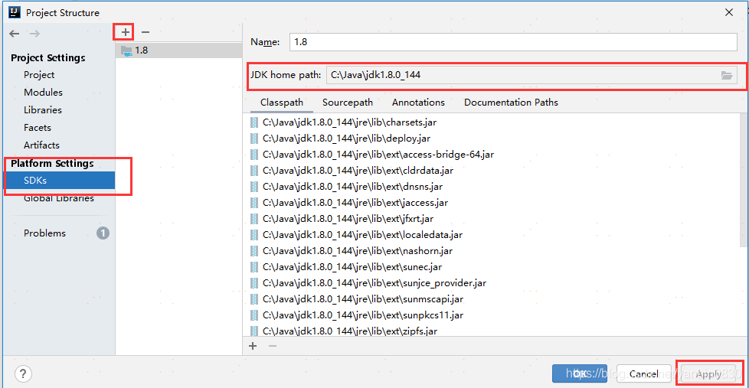The width and height of the screenshot is (749, 388).
Task: Select the sunmscapi.jar entry
Action: 363,298
